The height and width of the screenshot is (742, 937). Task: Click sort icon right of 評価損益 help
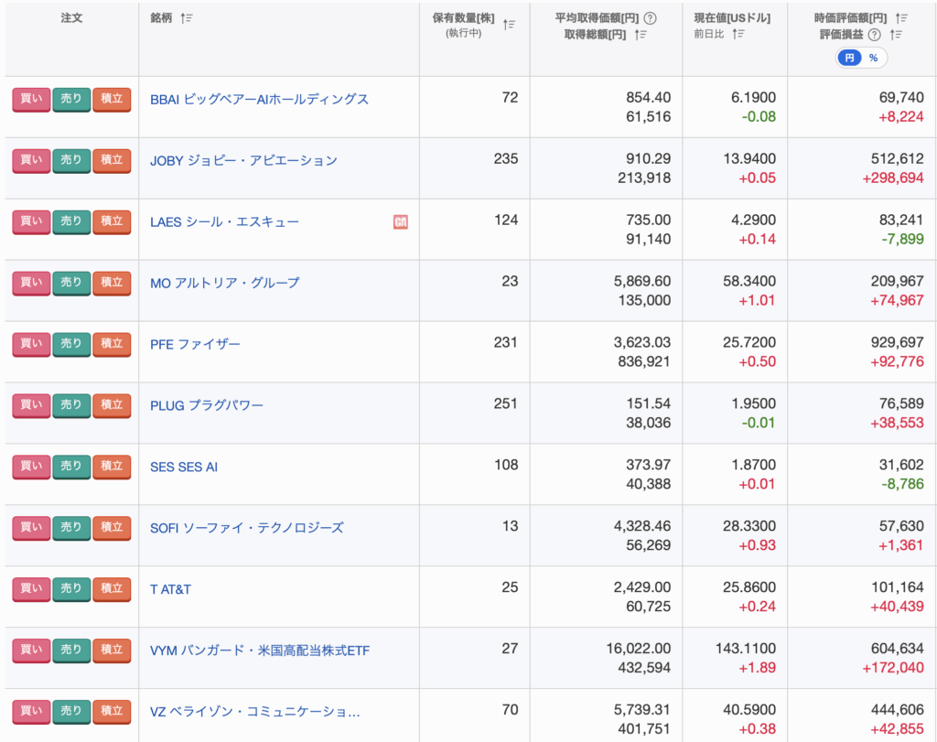tap(894, 35)
